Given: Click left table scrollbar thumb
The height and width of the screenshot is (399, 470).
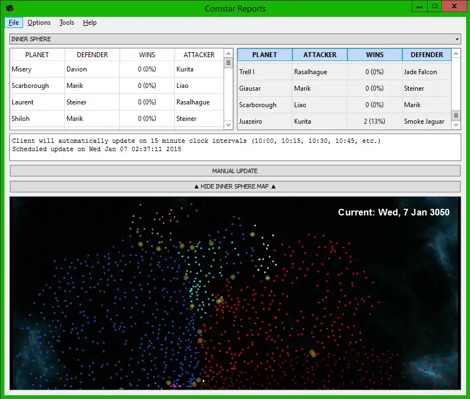Looking at the screenshot, I should (x=229, y=63).
